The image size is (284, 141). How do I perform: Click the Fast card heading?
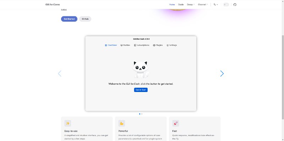pyautogui.click(x=175, y=131)
